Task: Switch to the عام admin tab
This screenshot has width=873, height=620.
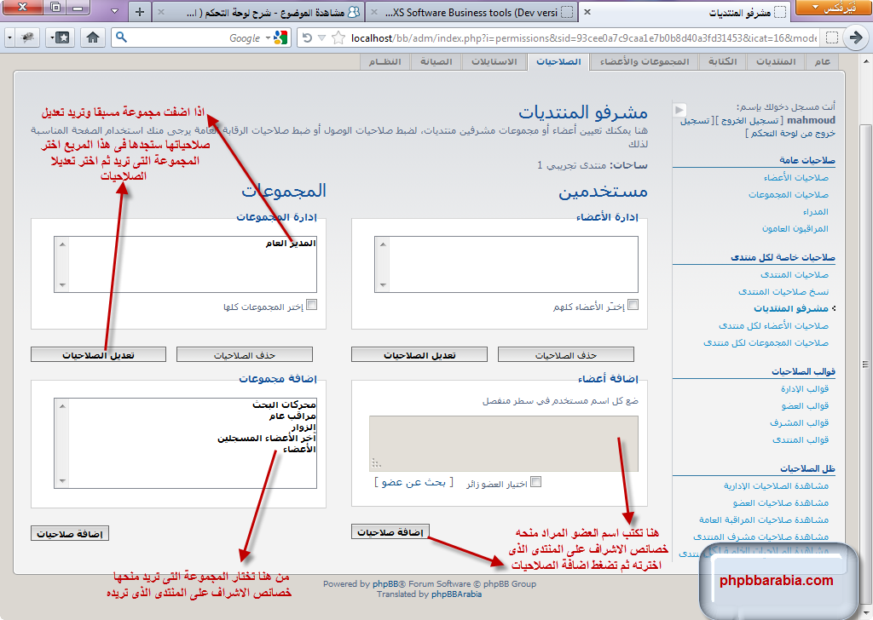Action: [x=823, y=61]
